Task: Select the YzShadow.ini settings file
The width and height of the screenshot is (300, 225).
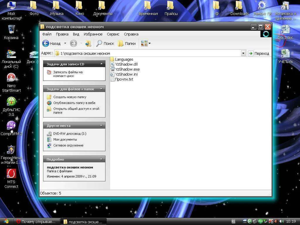Action: pos(126,74)
